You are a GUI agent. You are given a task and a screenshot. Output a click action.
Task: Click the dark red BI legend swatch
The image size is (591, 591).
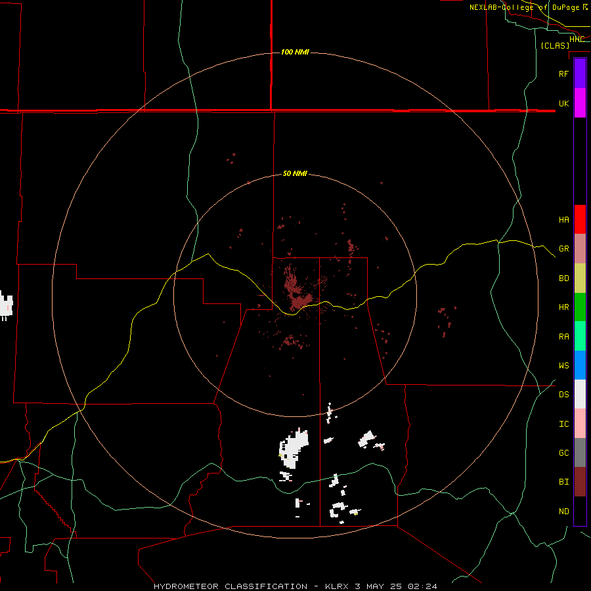580,482
